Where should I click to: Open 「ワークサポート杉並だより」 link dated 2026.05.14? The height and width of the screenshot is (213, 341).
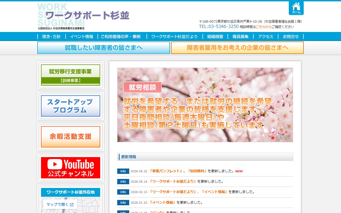point(173,181)
